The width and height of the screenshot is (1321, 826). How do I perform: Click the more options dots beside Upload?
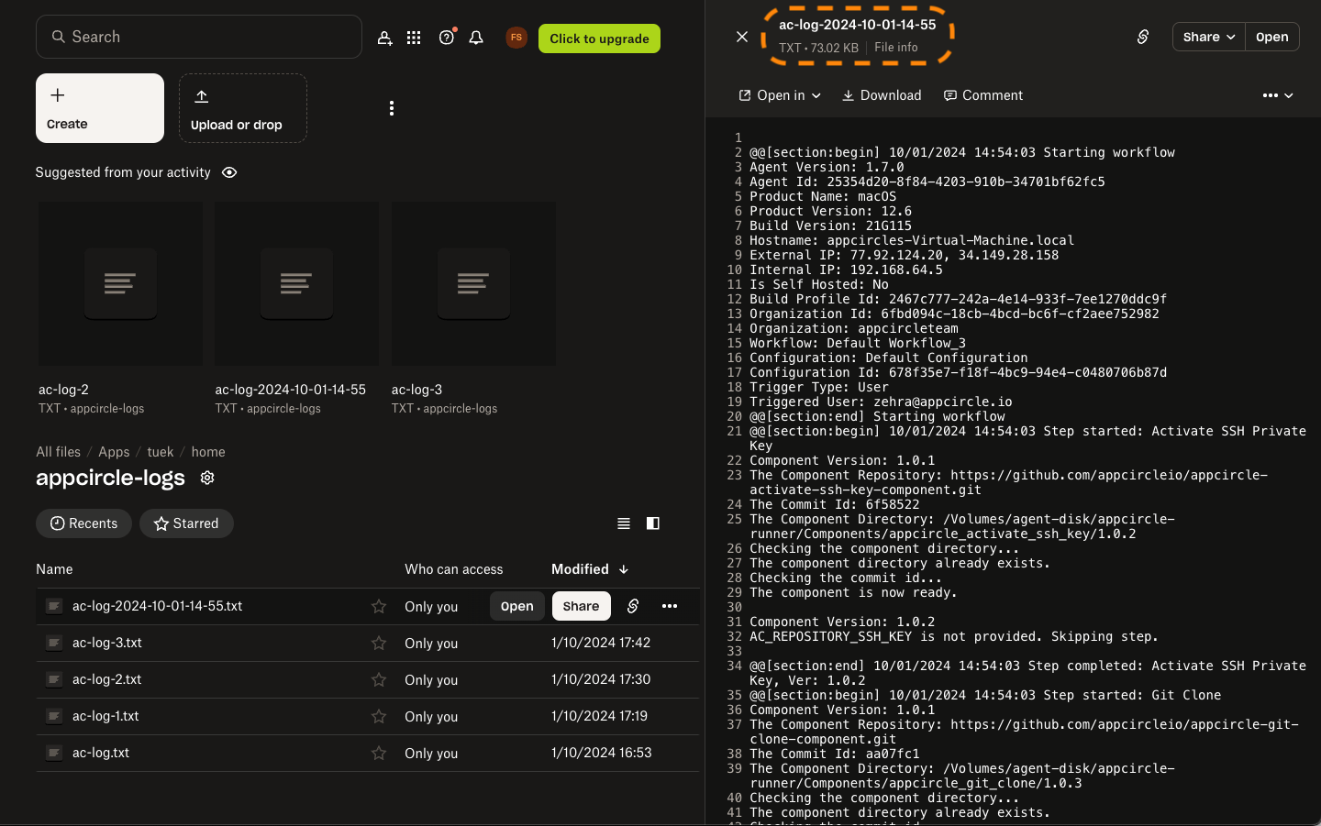(392, 108)
